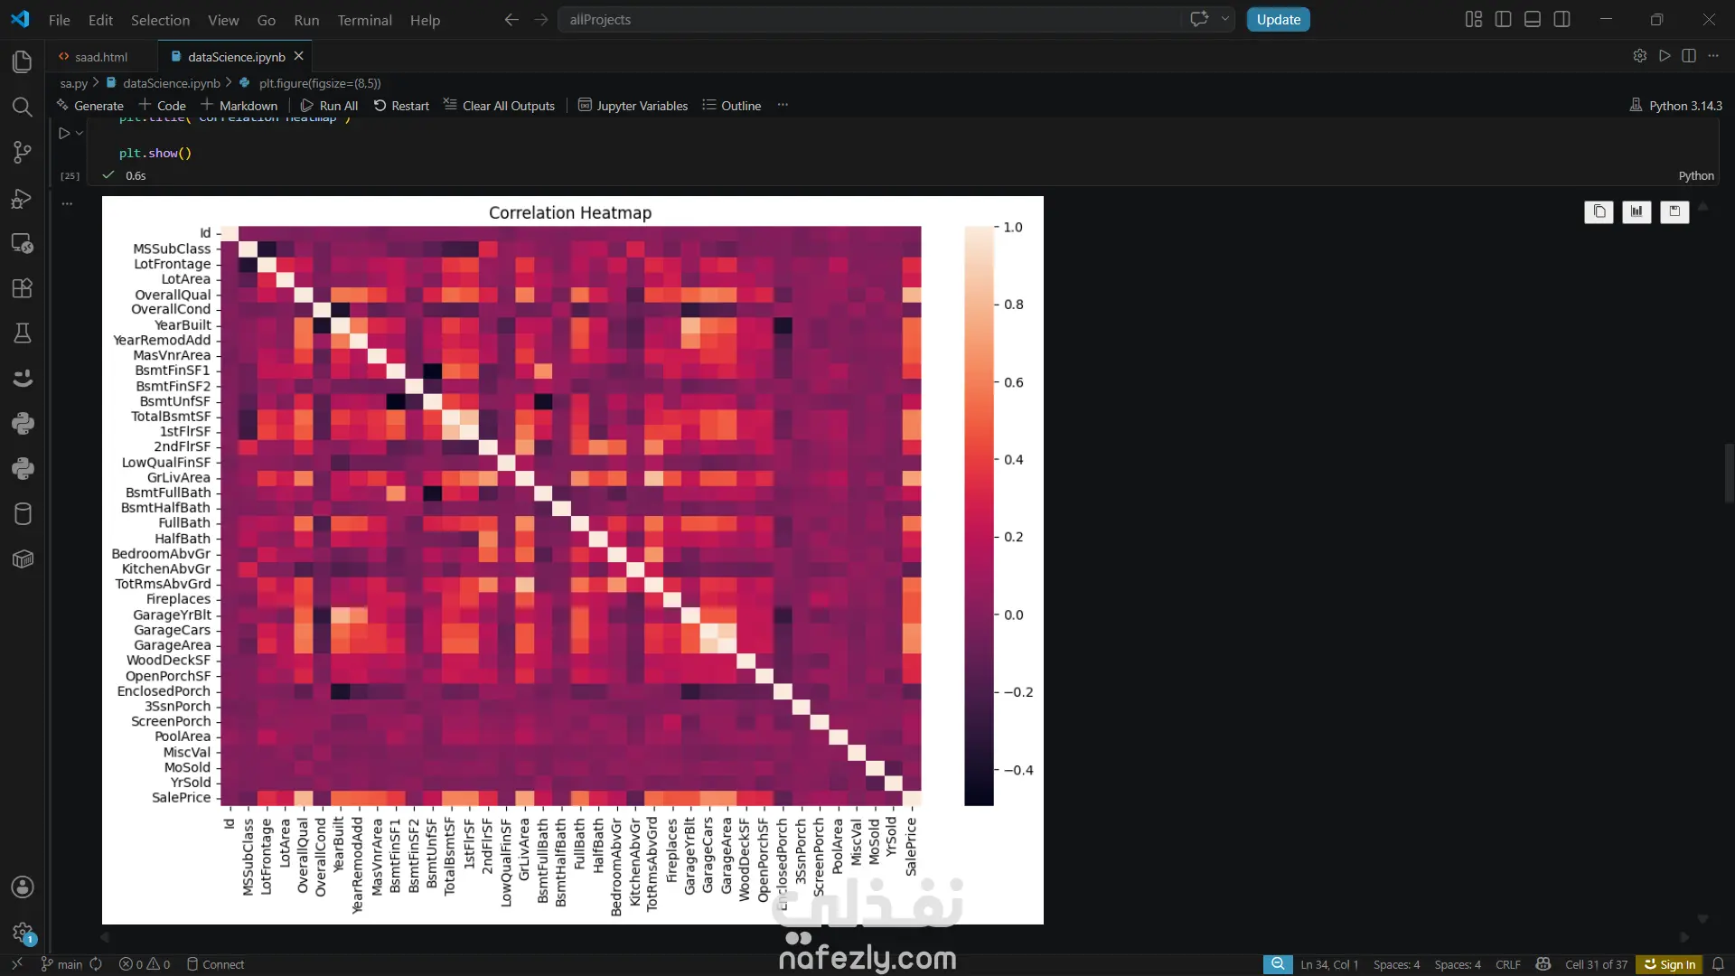Expand run cell options dropdown arrow

[80, 133]
